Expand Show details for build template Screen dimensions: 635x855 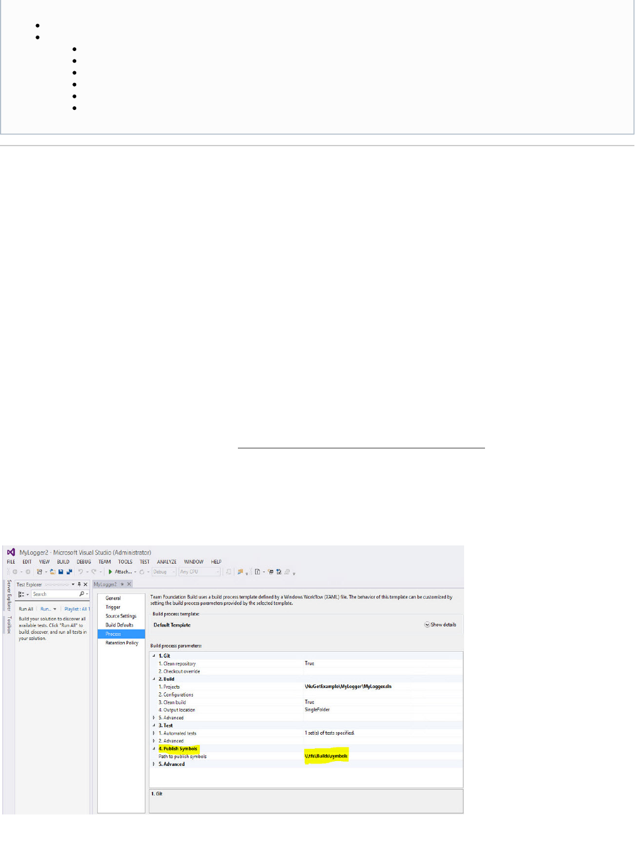[x=440, y=625]
